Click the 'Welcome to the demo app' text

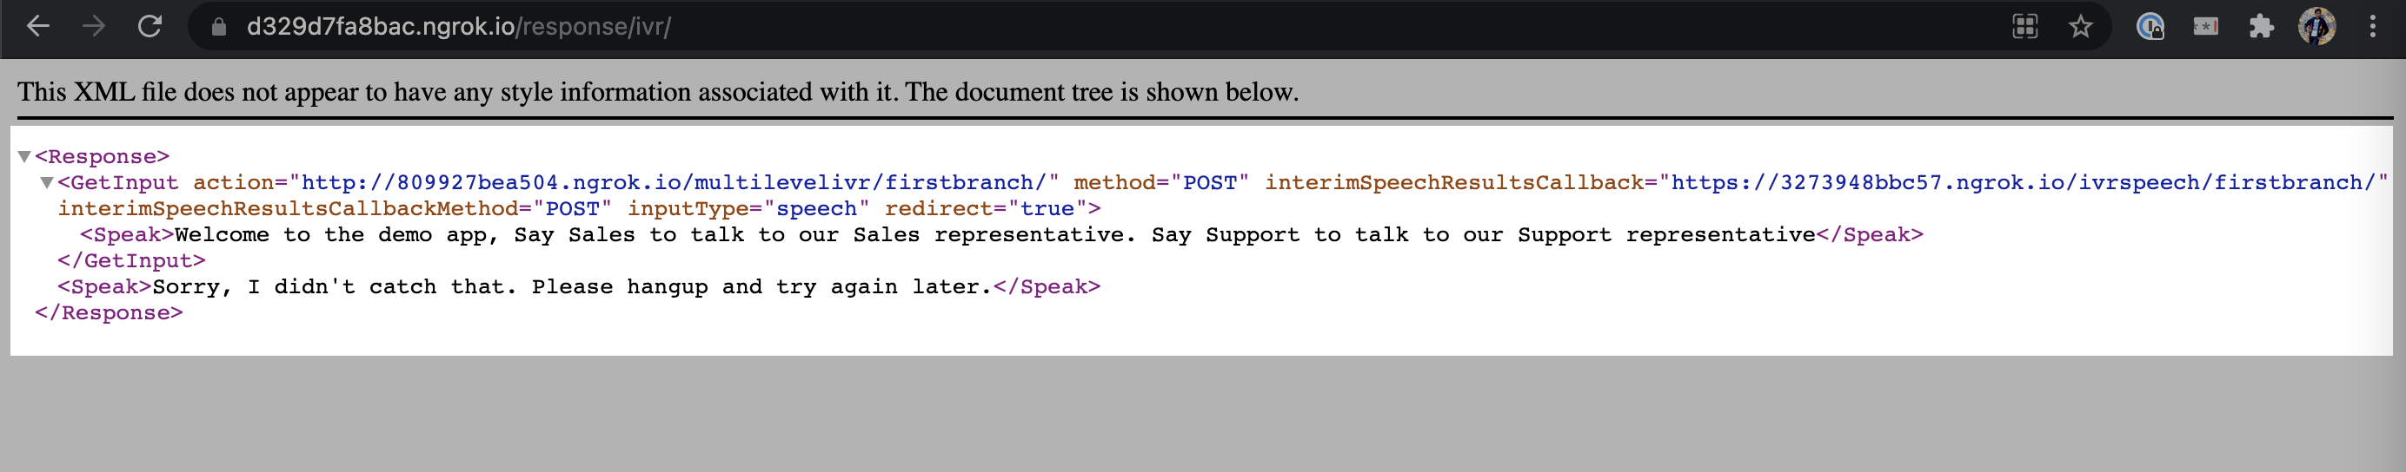click(x=995, y=235)
